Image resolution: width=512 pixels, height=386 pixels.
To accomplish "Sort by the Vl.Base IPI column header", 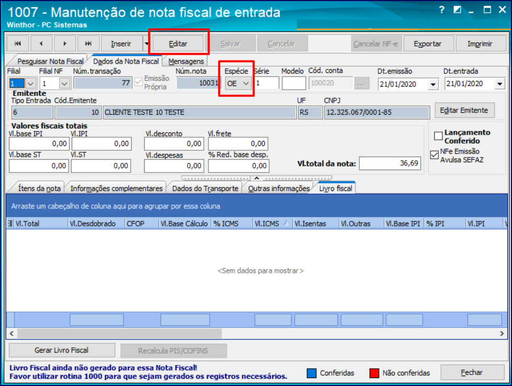I will pyautogui.click(x=404, y=224).
